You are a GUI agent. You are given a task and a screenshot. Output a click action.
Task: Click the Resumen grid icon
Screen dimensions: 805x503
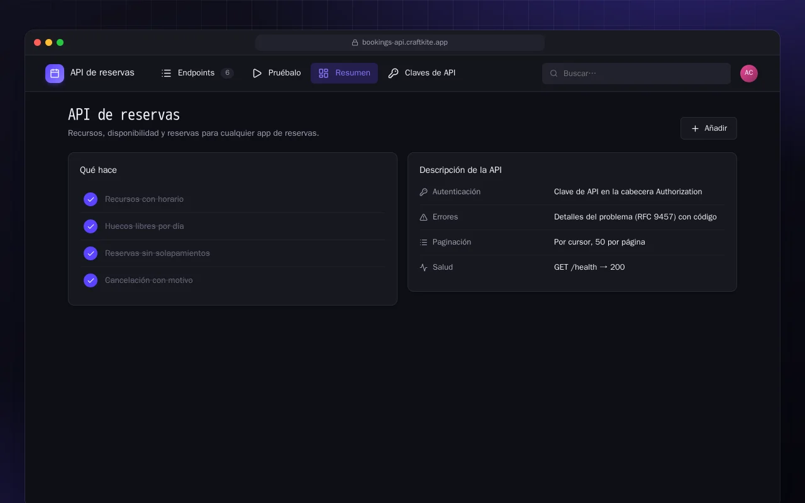tap(323, 74)
